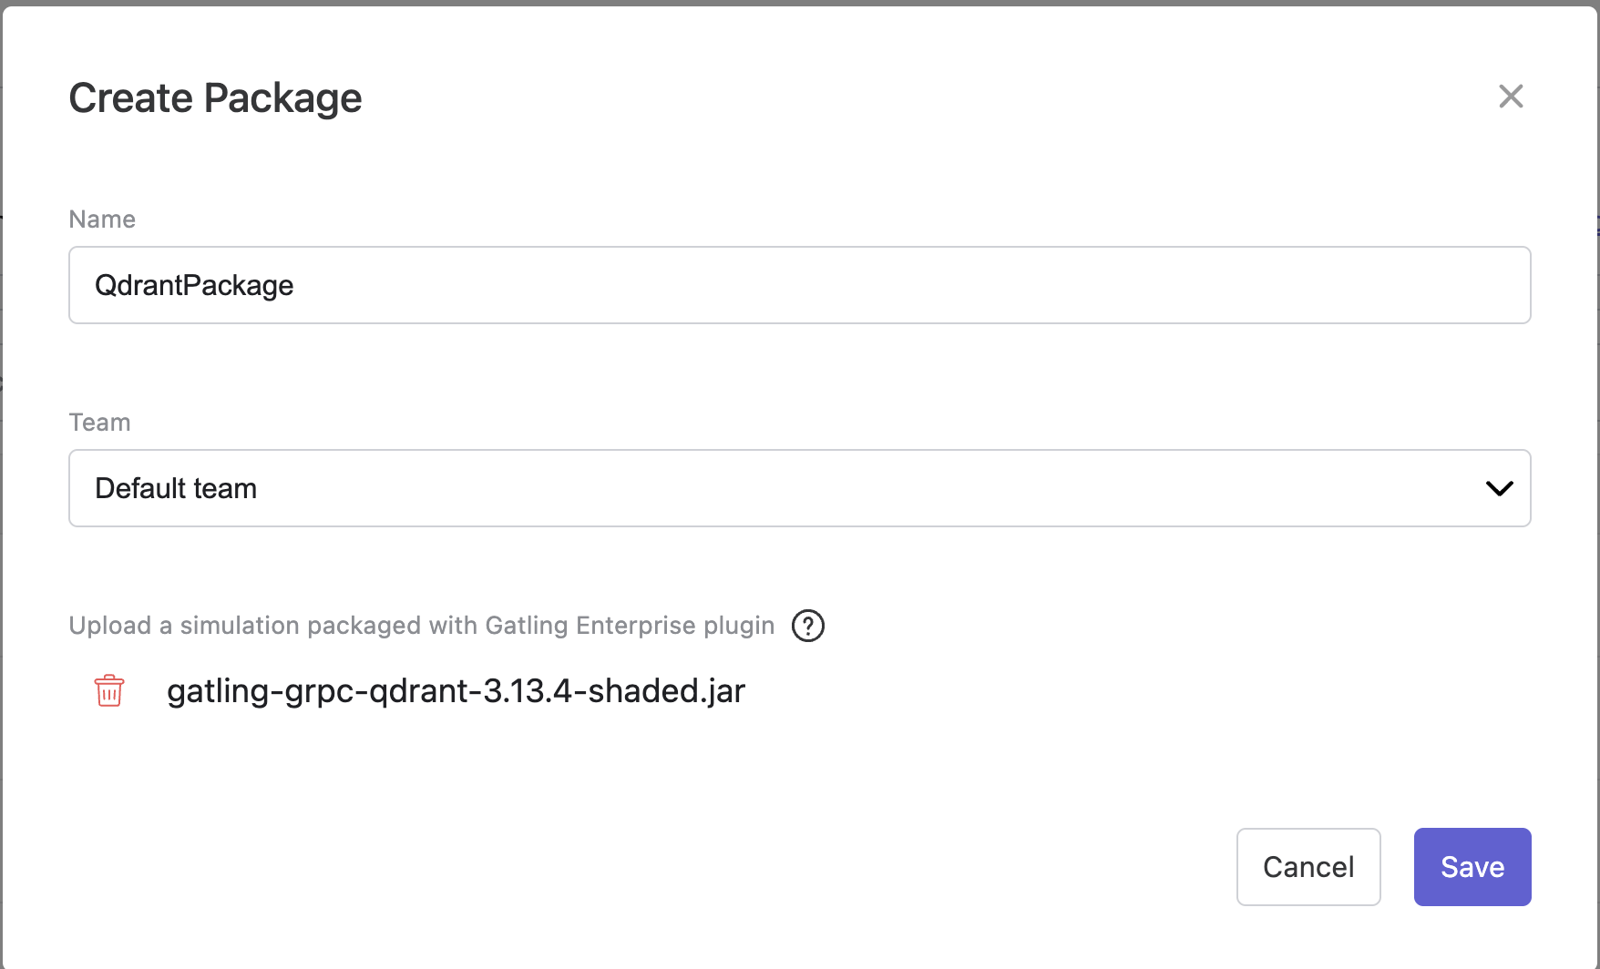Viewport: 1600px width, 969px height.
Task: Click the Name field label
Action: click(x=102, y=219)
